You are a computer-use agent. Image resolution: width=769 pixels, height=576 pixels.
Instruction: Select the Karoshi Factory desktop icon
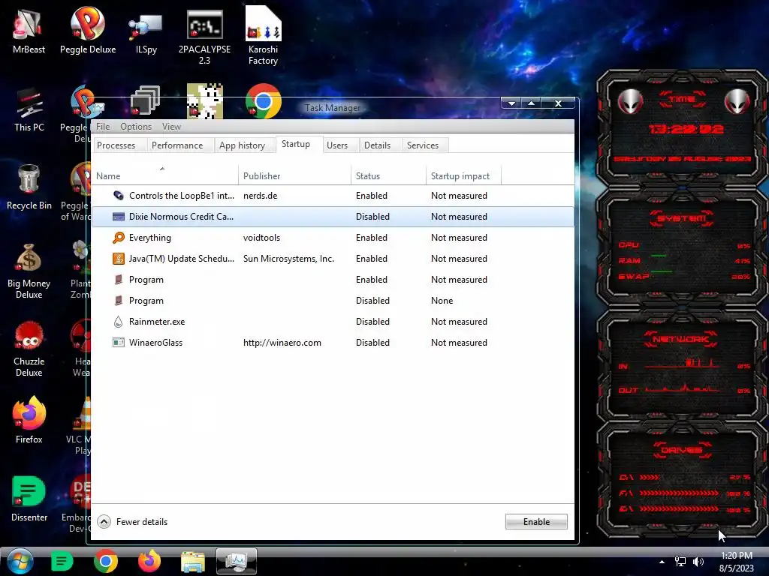263,35
